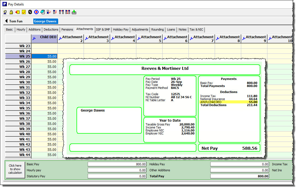This screenshot has width=298, height=189.
Task: Click the Wk 24 row header
Action: pyautogui.click(x=18, y=51)
